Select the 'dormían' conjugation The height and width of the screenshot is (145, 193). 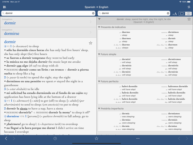click(x=173, y=126)
